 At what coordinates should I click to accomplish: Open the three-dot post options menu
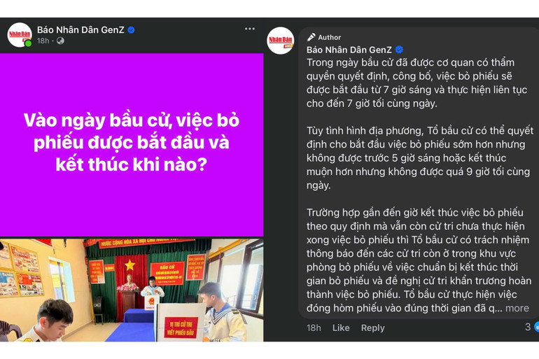(x=250, y=29)
